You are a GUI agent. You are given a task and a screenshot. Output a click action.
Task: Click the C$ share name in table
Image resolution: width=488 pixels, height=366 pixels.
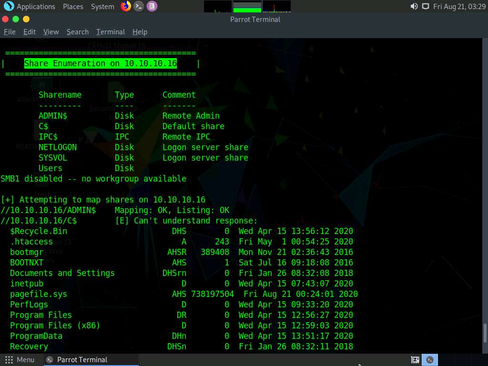coord(43,126)
